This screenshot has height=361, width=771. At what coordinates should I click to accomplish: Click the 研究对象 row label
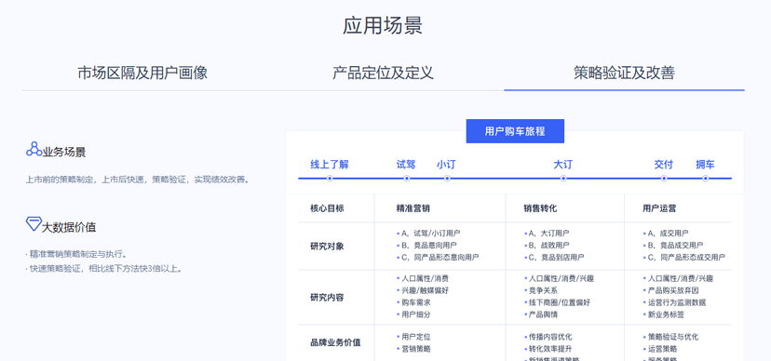coord(327,246)
